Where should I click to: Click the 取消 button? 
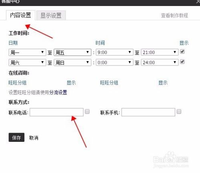coord(34,138)
